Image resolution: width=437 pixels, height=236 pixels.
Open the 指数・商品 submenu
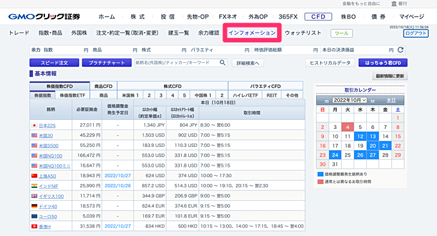click(x=50, y=33)
